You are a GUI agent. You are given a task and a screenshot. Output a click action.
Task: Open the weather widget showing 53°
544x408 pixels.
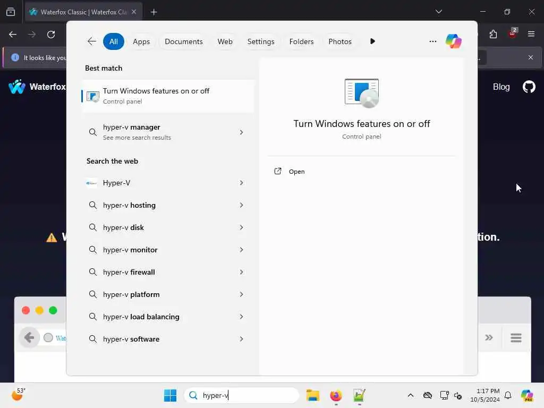pyautogui.click(x=19, y=395)
